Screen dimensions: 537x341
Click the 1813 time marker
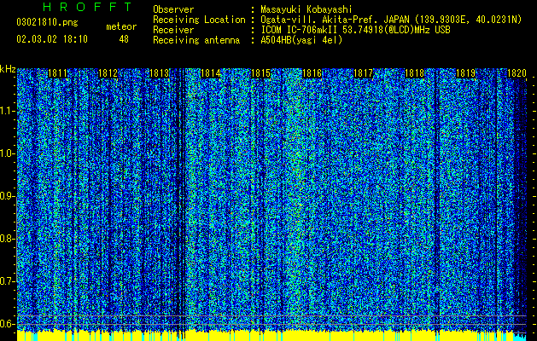coord(160,73)
